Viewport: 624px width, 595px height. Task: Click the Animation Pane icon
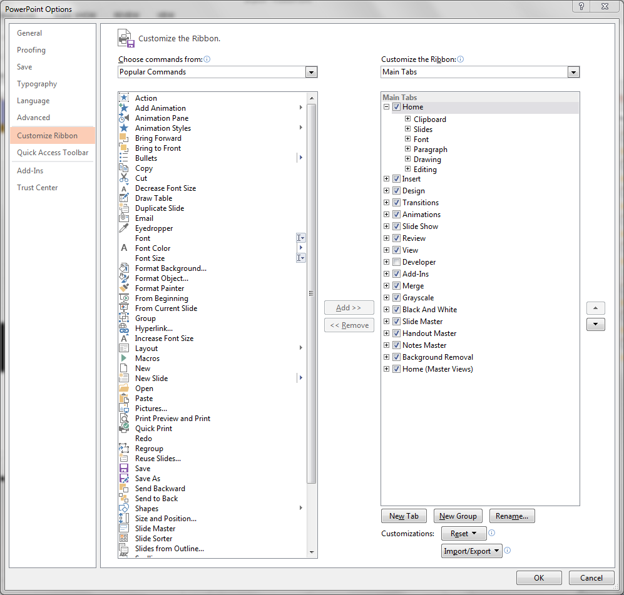click(124, 118)
